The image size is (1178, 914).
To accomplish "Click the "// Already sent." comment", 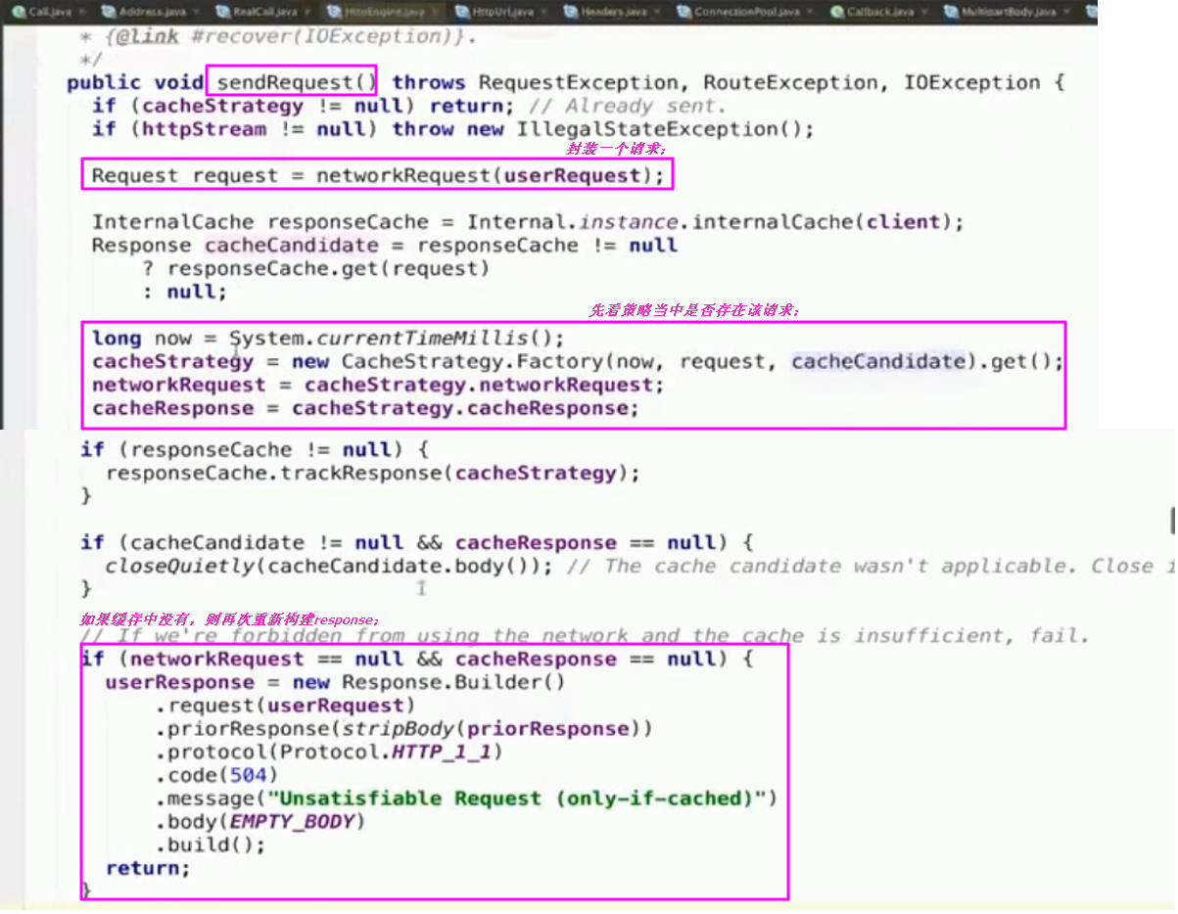I will 629,106.
